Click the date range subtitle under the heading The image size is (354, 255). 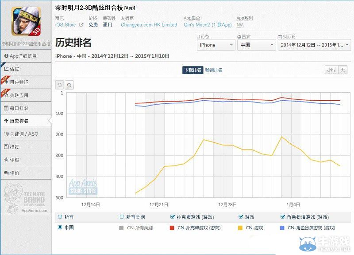[112, 56]
